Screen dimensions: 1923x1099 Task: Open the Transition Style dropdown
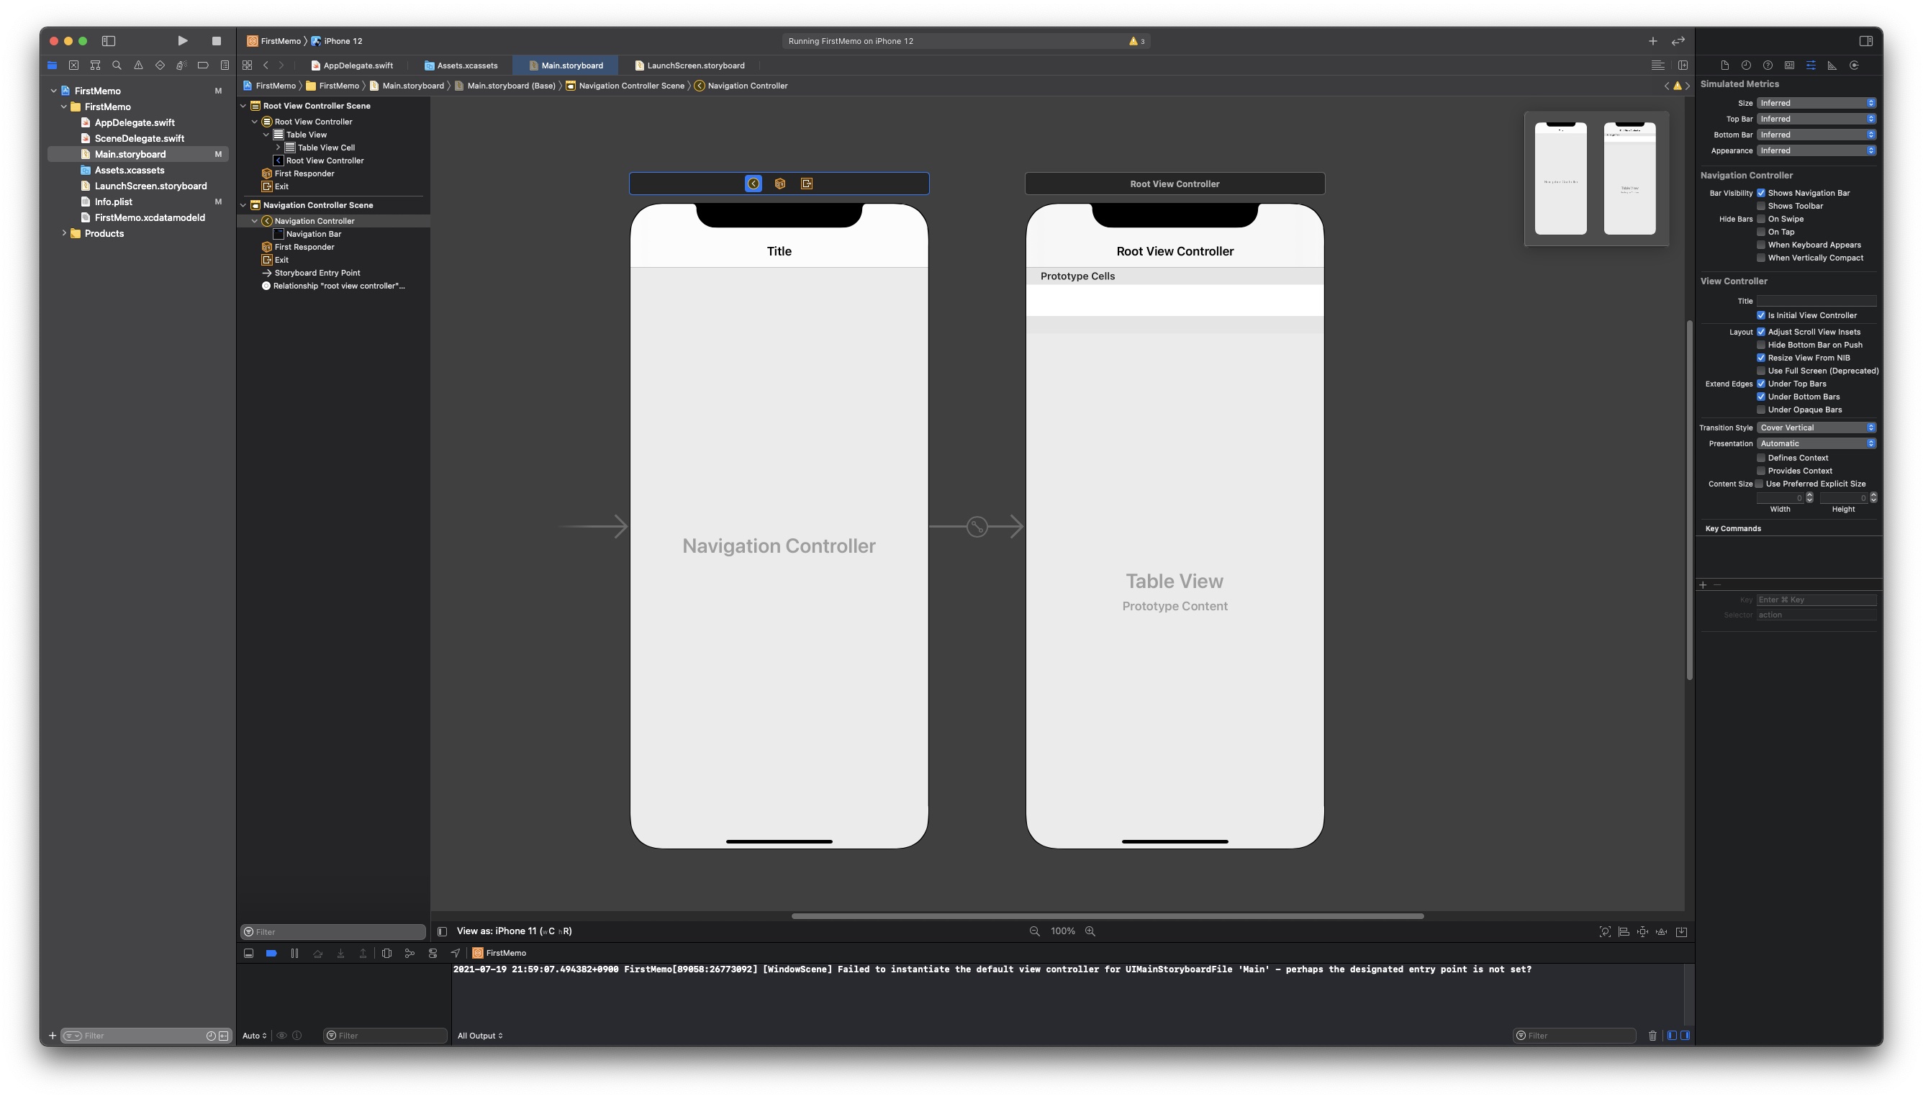(x=1816, y=428)
